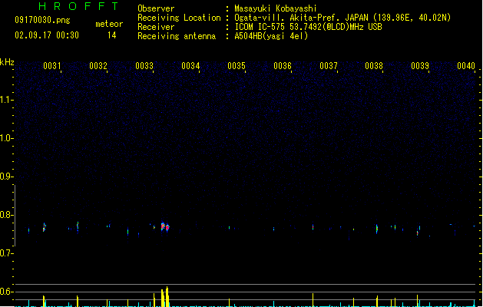Click the Receiver field label
The width and height of the screenshot is (483, 307).
point(156,27)
